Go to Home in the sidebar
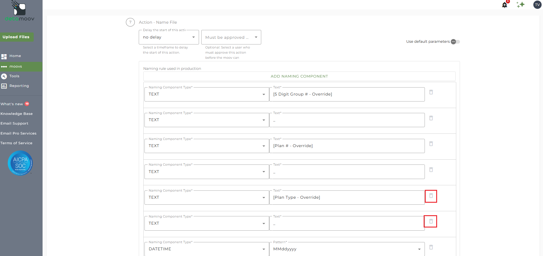The width and height of the screenshot is (543, 256). (15, 56)
